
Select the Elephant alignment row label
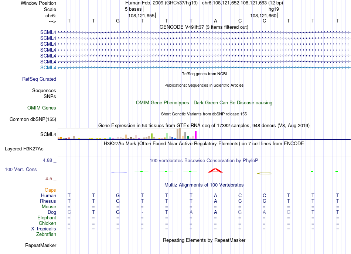(x=47, y=218)
